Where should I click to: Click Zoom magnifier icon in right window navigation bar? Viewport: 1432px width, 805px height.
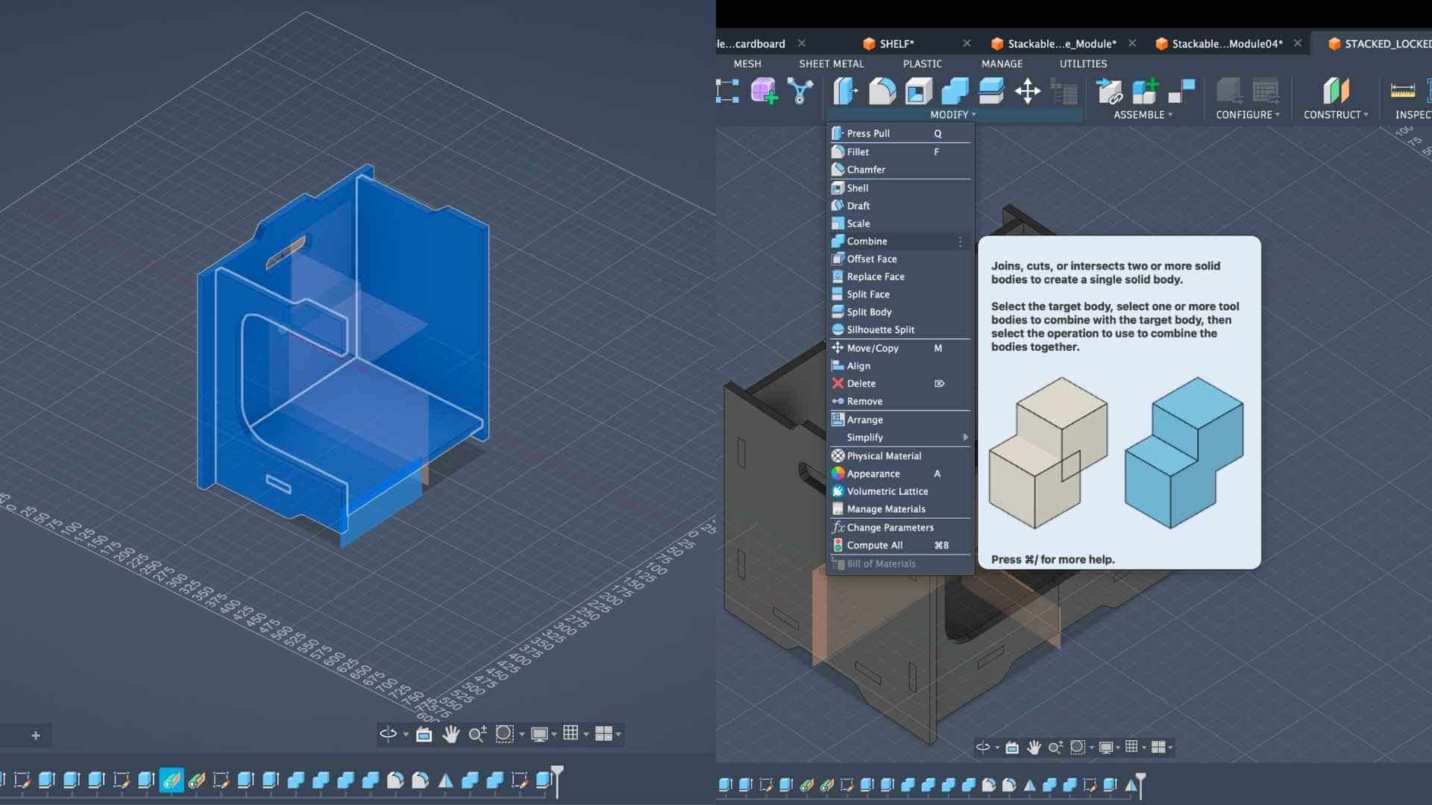click(x=1055, y=747)
